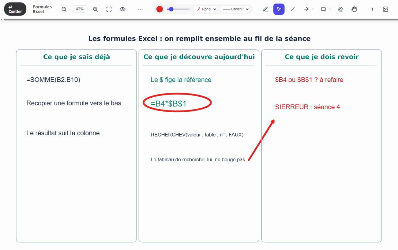
Task: Select the formula text "=B4*$B$1"
Action: (x=169, y=104)
